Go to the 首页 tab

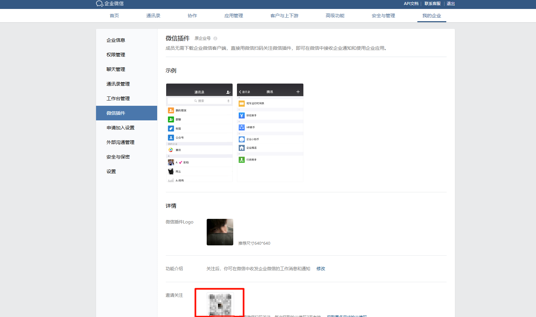114,16
